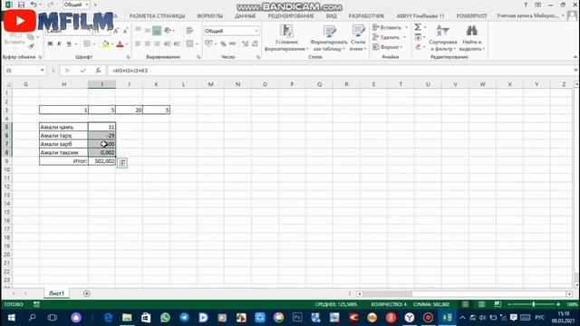Select cell with total 502,002
Screen dimensions: 580x326
pyautogui.click(x=102, y=161)
